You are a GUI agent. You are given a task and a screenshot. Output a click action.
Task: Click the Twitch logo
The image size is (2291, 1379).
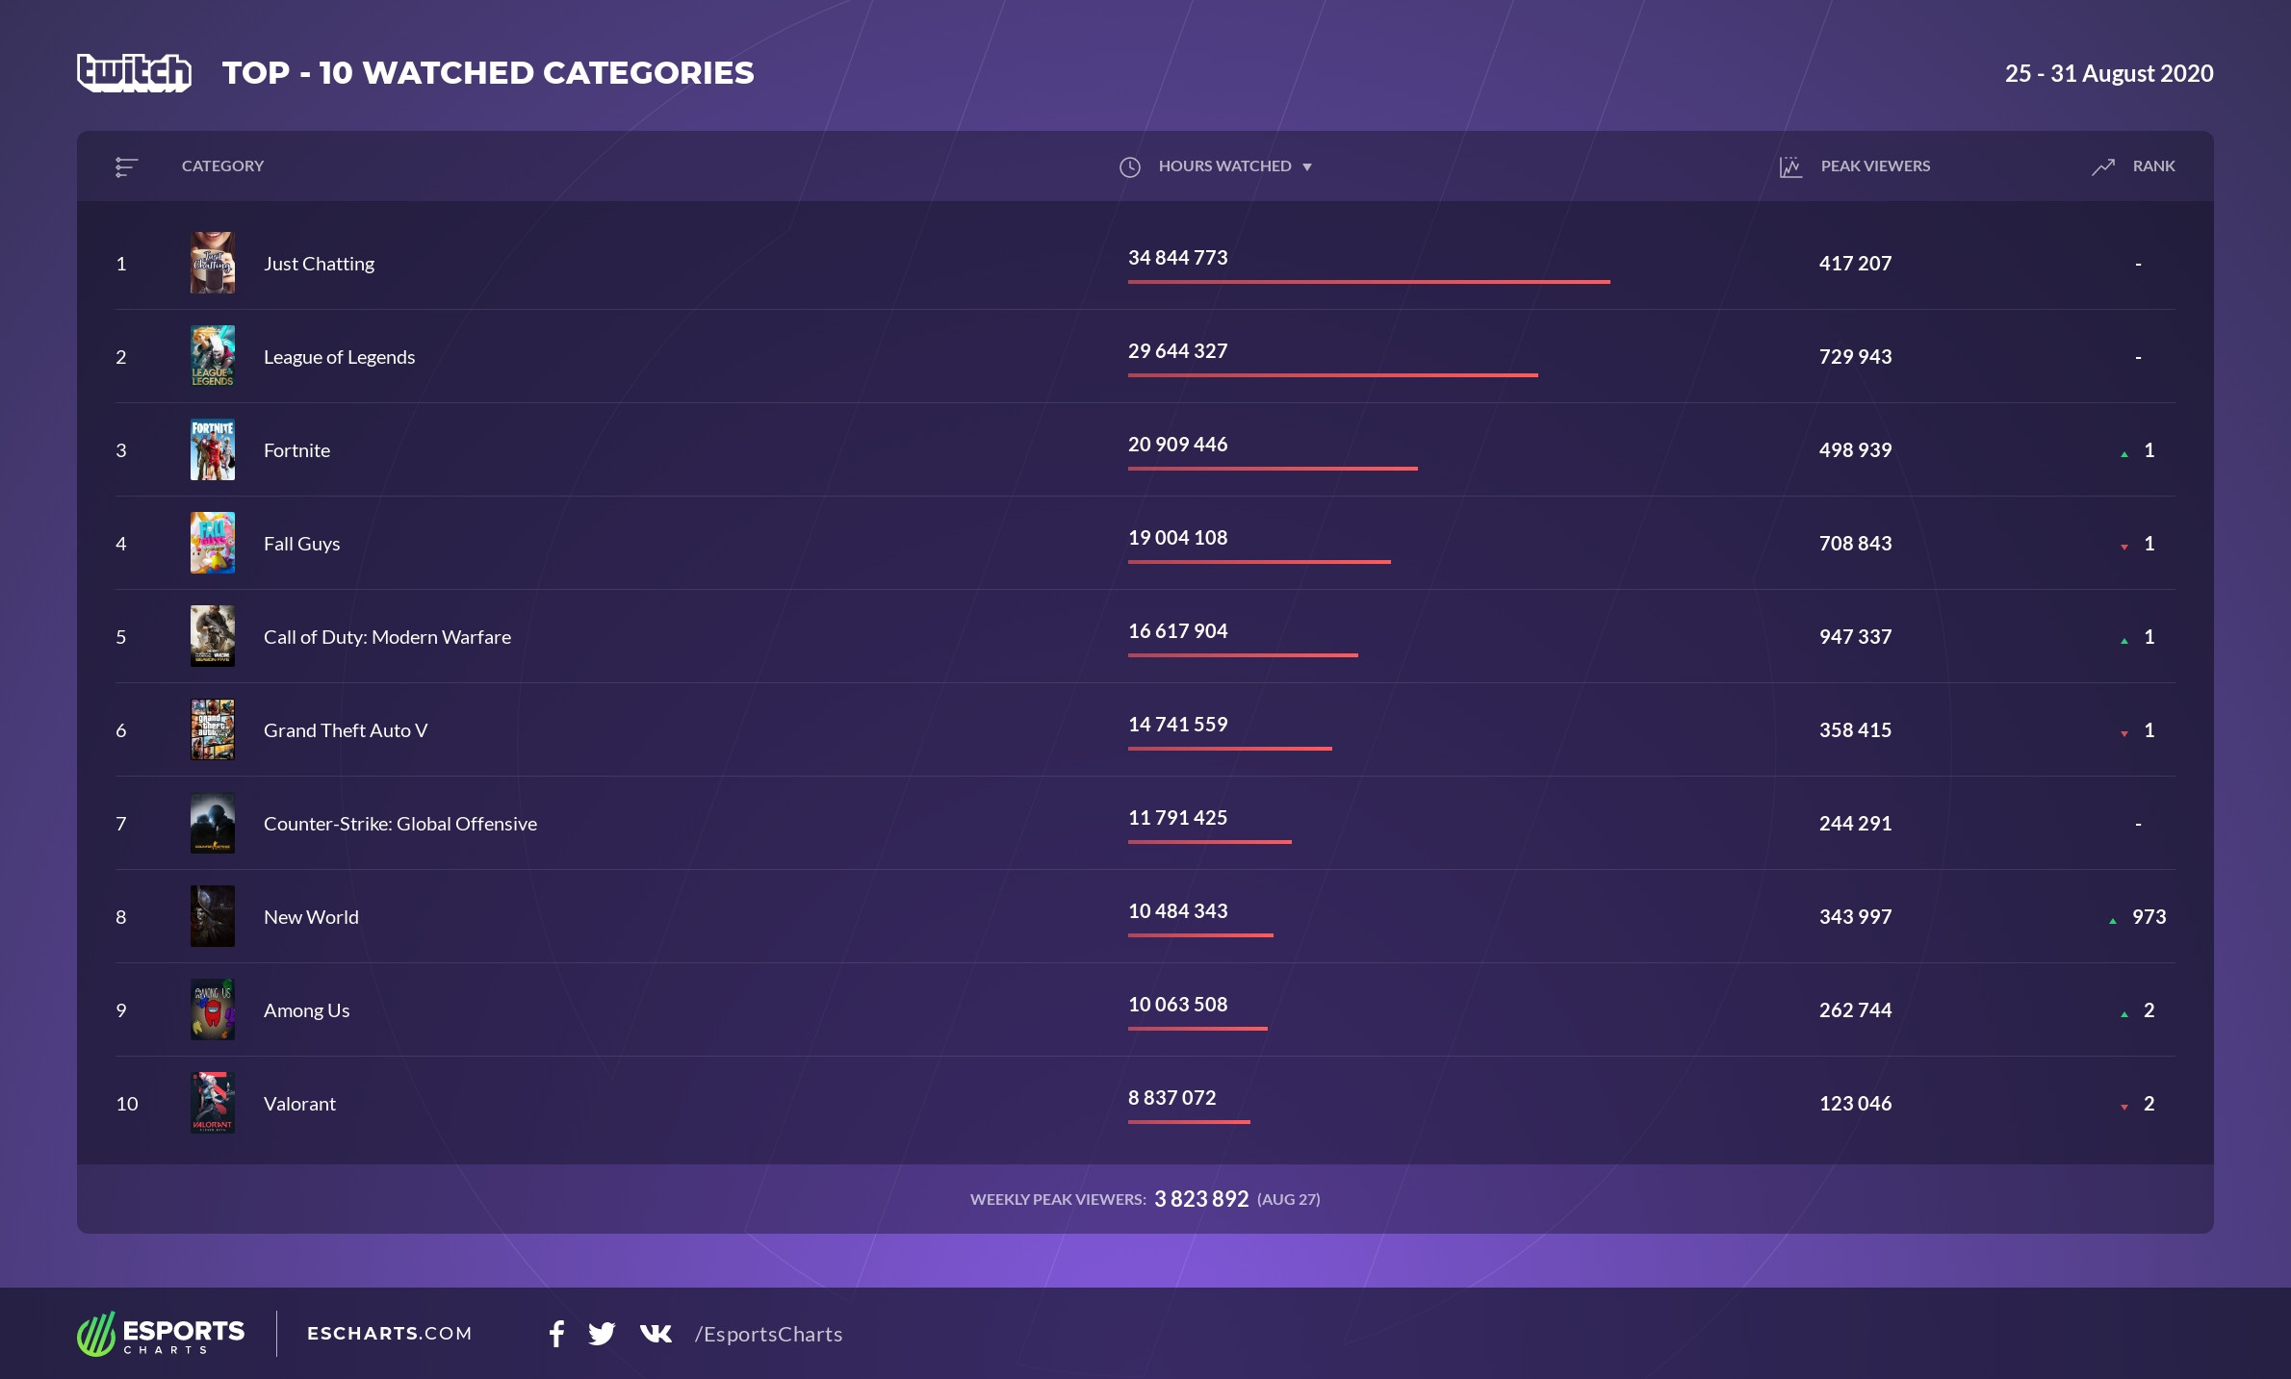[134, 73]
